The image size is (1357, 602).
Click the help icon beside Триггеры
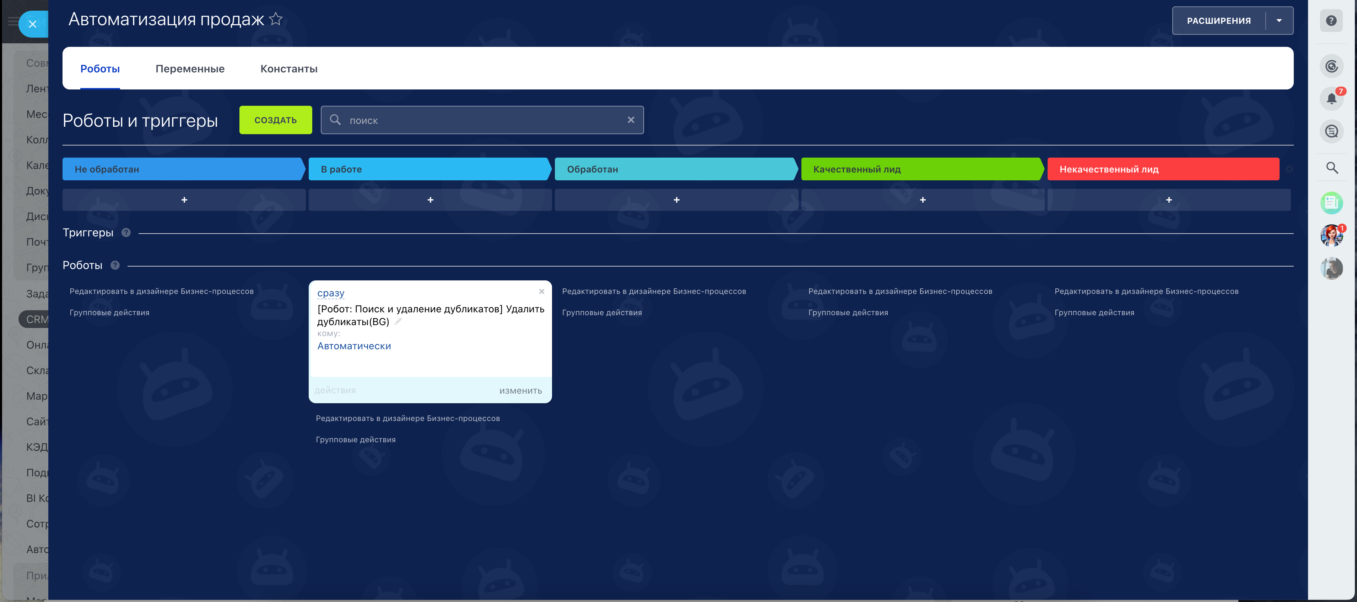(x=126, y=232)
